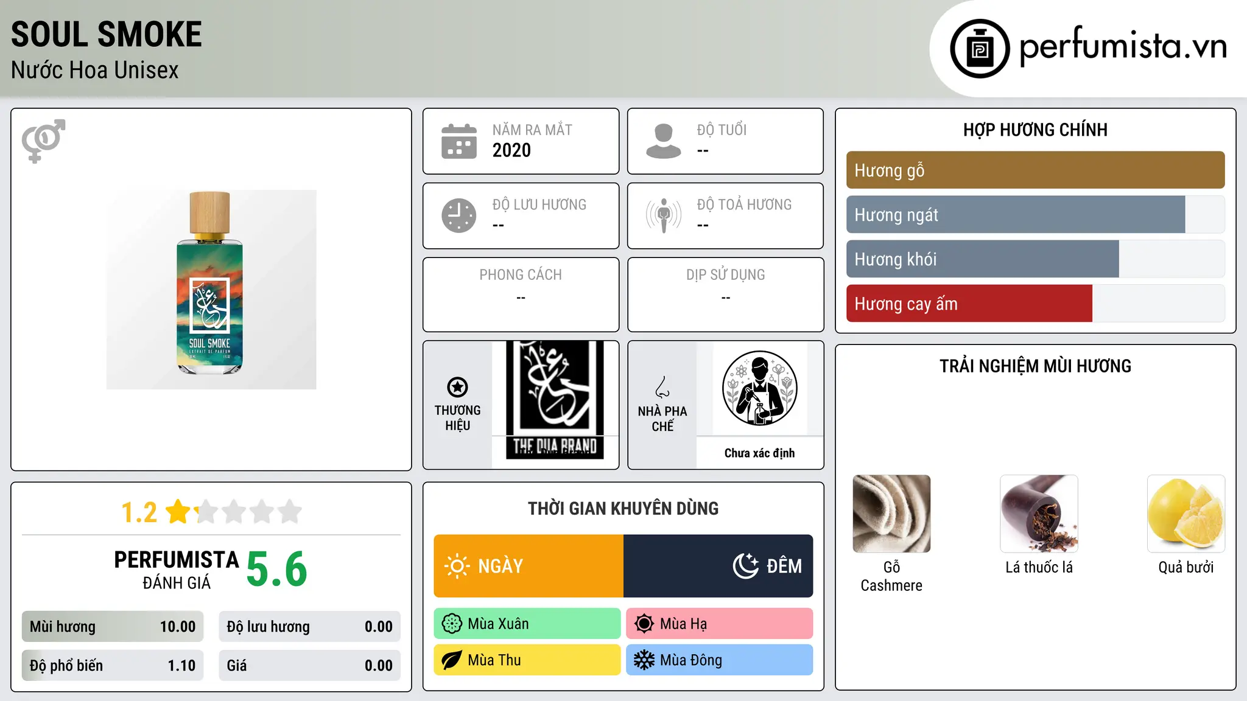This screenshot has width=1247, height=701.
Task: Click the Gỗ Cashmere note label
Action: (891, 576)
